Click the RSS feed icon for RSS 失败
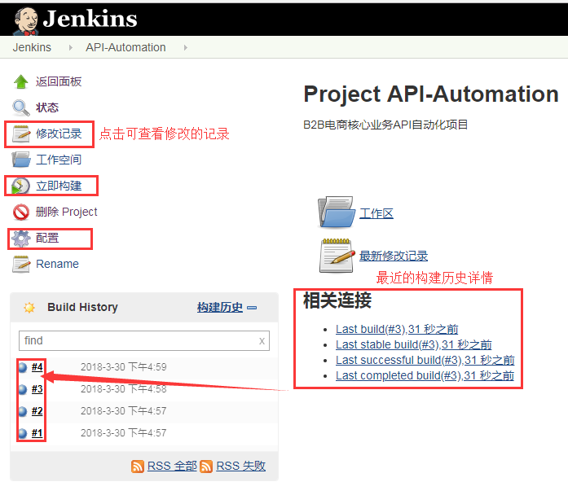Image resolution: width=568 pixels, height=482 pixels. [x=206, y=466]
